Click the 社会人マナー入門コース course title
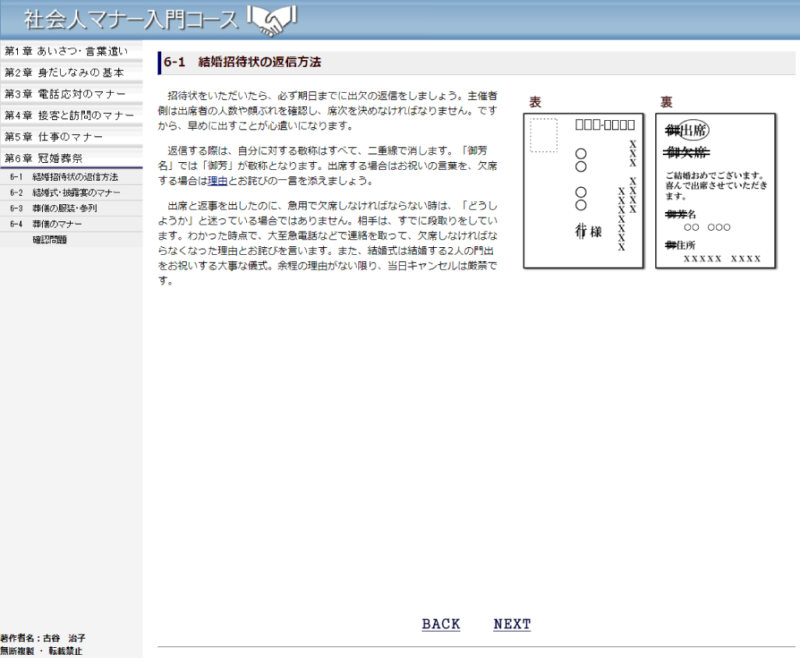This screenshot has width=800, height=658. tap(130, 19)
